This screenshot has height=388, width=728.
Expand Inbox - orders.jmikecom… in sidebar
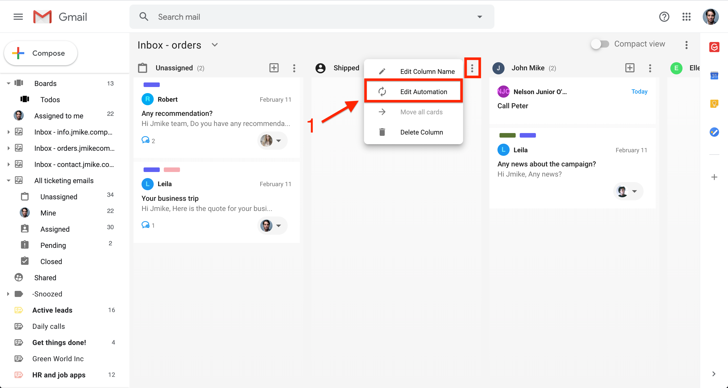(9, 148)
